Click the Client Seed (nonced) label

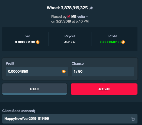[x=19, y=111]
